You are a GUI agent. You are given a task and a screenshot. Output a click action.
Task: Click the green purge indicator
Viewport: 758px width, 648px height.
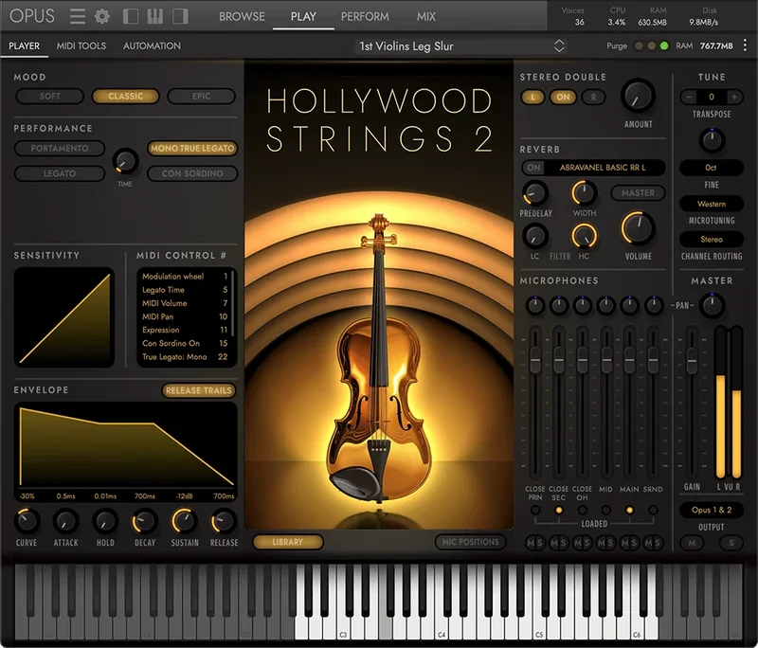664,45
